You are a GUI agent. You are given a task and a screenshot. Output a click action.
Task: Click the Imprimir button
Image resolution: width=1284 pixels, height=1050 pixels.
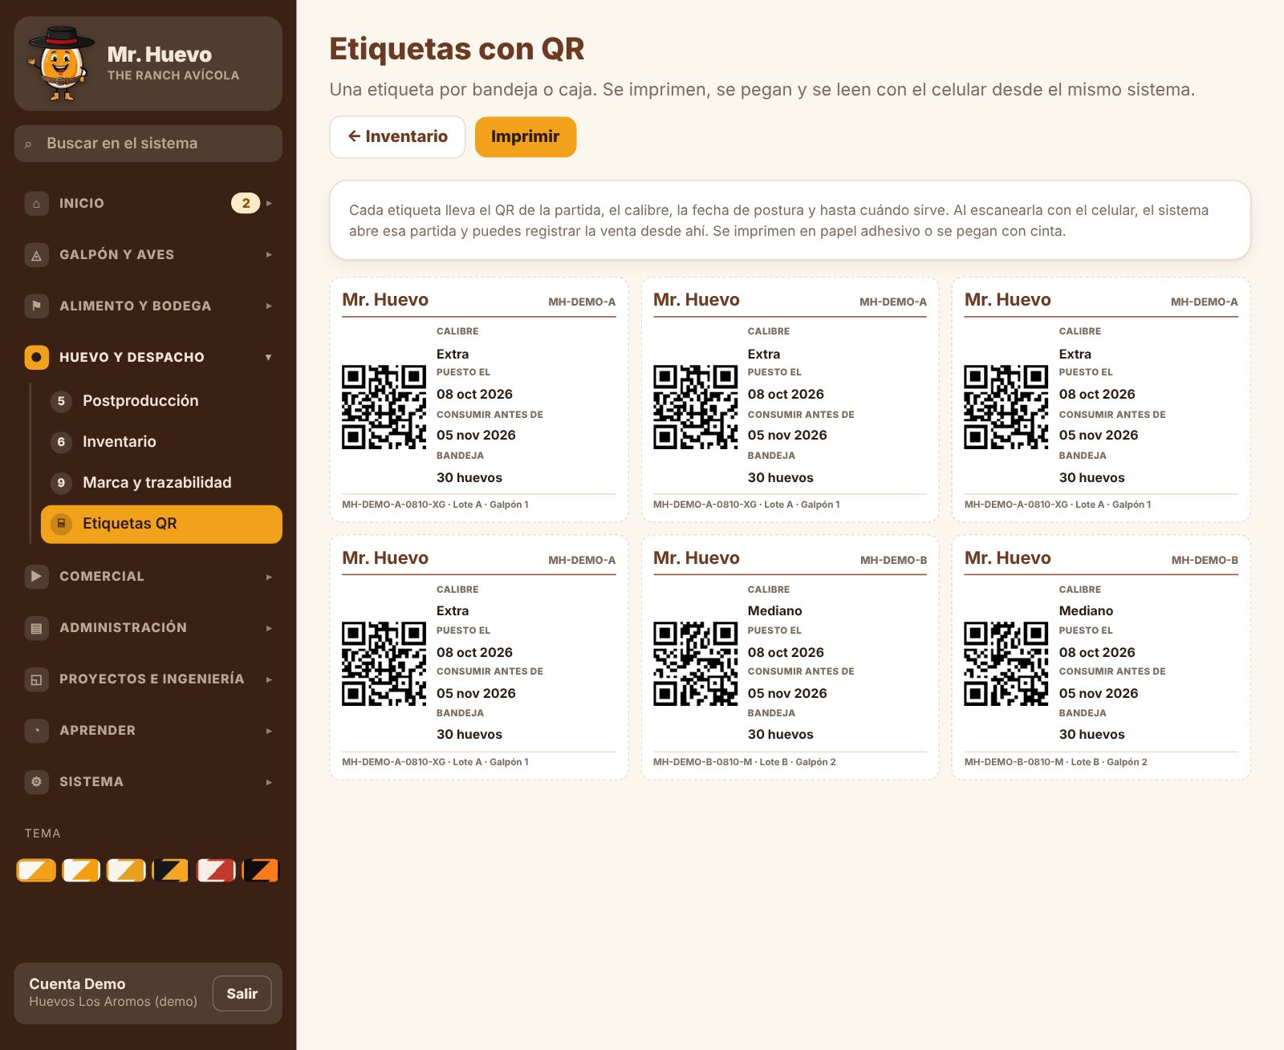[526, 137]
